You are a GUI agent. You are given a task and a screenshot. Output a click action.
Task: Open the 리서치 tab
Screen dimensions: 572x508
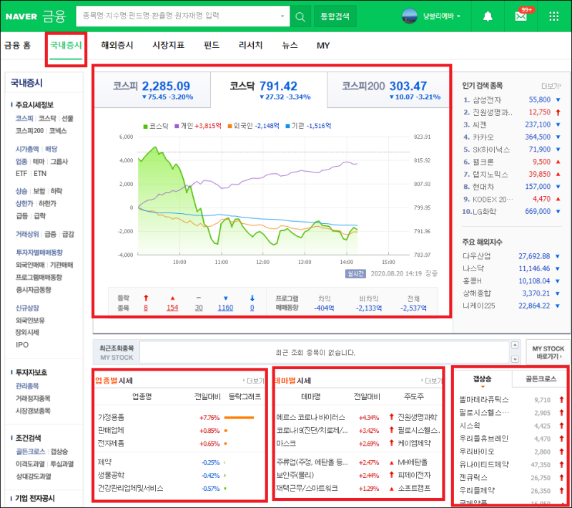point(251,45)
